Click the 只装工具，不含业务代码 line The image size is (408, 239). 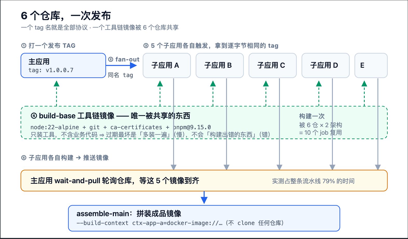click(150, 134)
